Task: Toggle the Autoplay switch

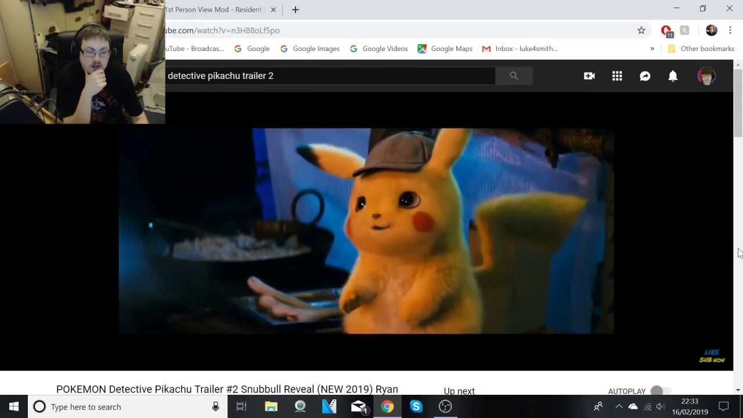Action: (660, 391)
